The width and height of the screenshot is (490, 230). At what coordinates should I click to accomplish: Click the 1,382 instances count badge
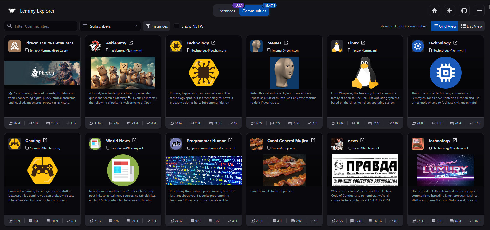(238, 5)
